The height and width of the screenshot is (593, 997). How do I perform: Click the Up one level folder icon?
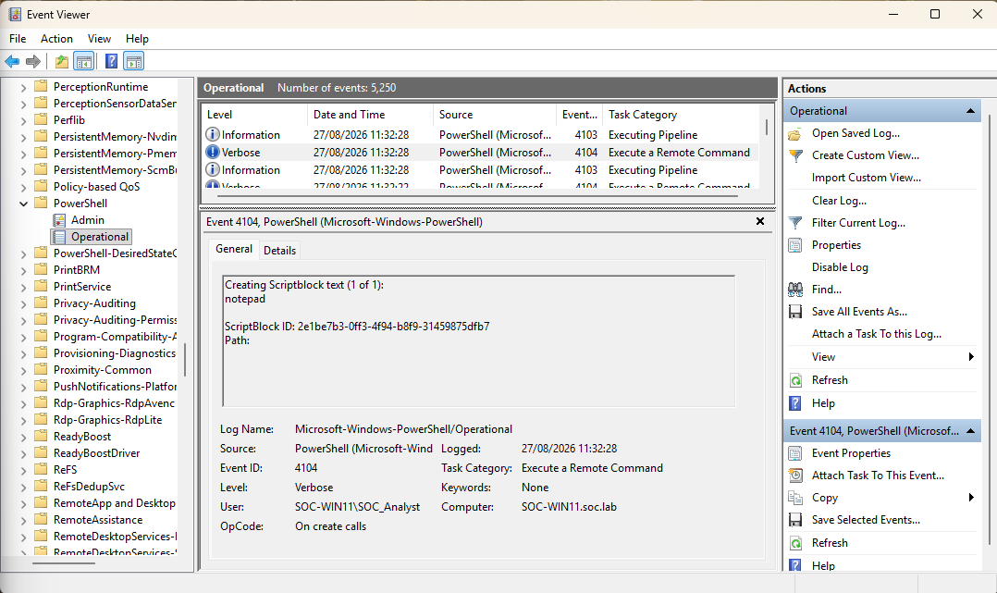pyautogui.click(x=62, y=61)
